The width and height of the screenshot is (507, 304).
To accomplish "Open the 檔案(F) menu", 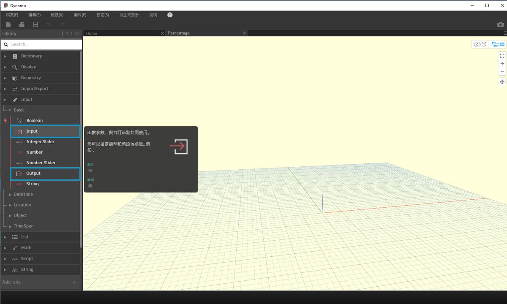I will (x=12, y=15).
